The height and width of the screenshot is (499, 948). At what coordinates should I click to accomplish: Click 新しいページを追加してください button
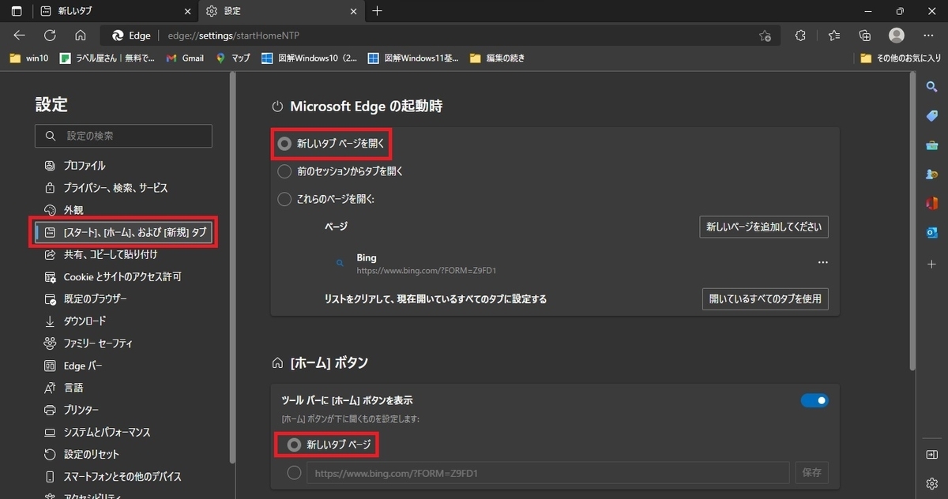(764, 227)
